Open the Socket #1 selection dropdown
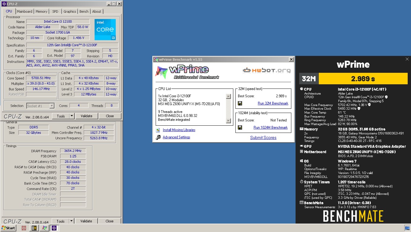 click(40, 106)
